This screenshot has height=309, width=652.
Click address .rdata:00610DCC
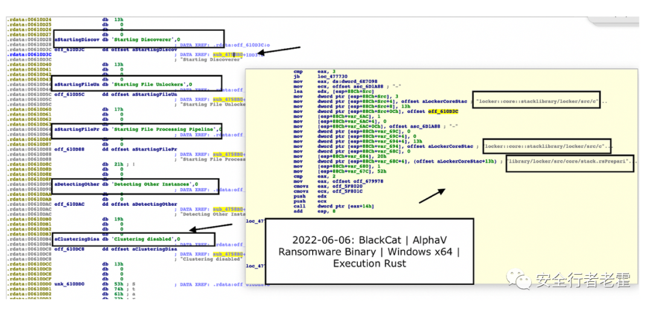(29, 264)
